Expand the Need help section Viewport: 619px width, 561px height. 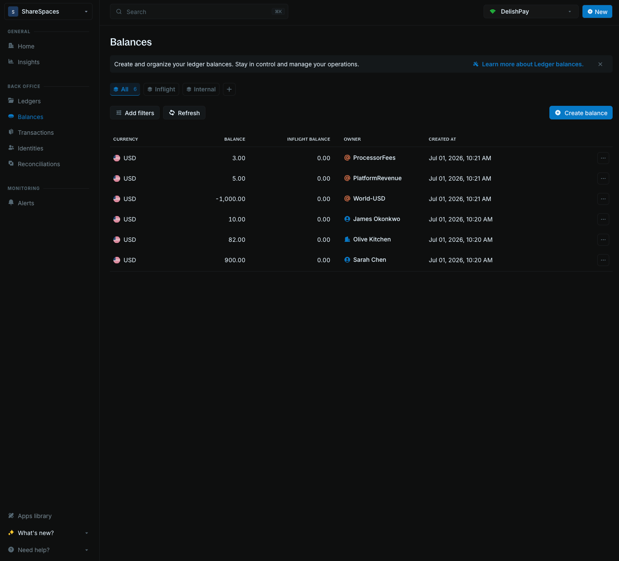coord(48,550)
